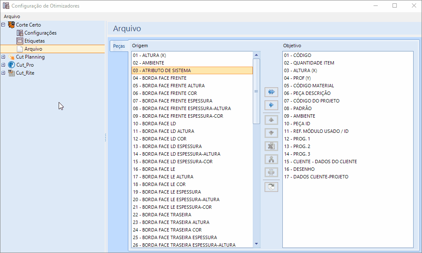Open the Arquivo menu
The image size is (422, 253).
point(12,16)
